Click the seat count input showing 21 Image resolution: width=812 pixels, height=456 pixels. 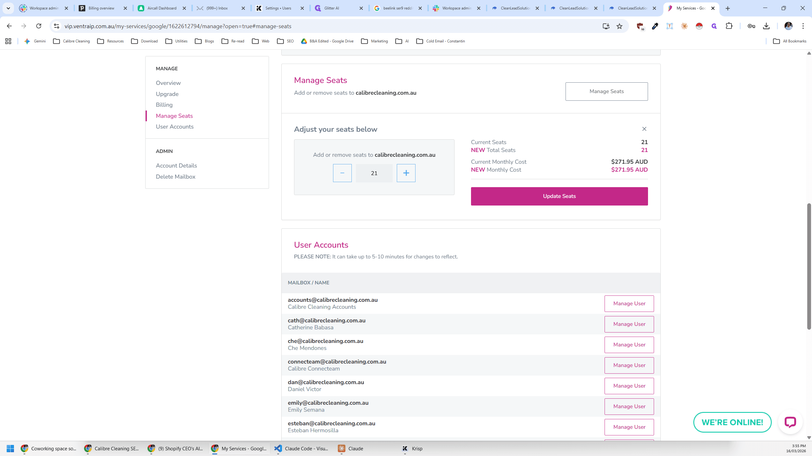pos(374,173)
